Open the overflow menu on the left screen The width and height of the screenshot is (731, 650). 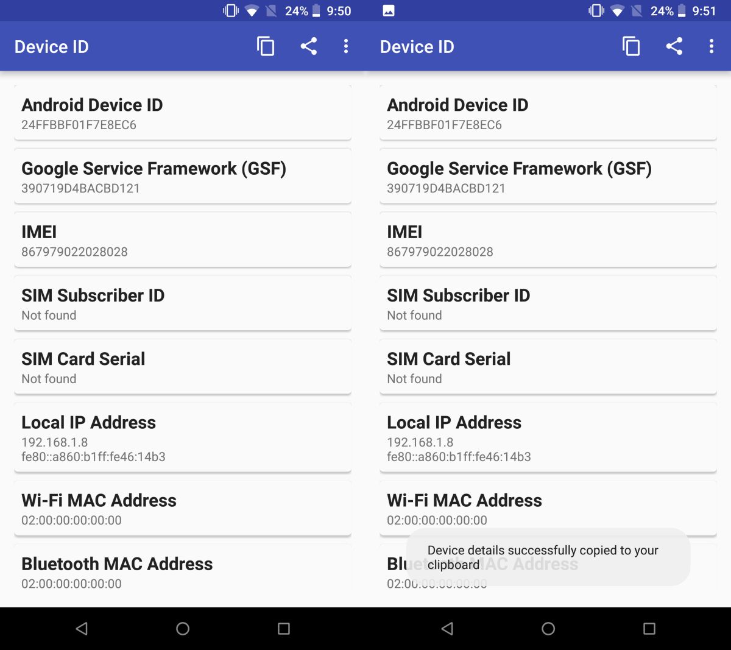(346, 46)
